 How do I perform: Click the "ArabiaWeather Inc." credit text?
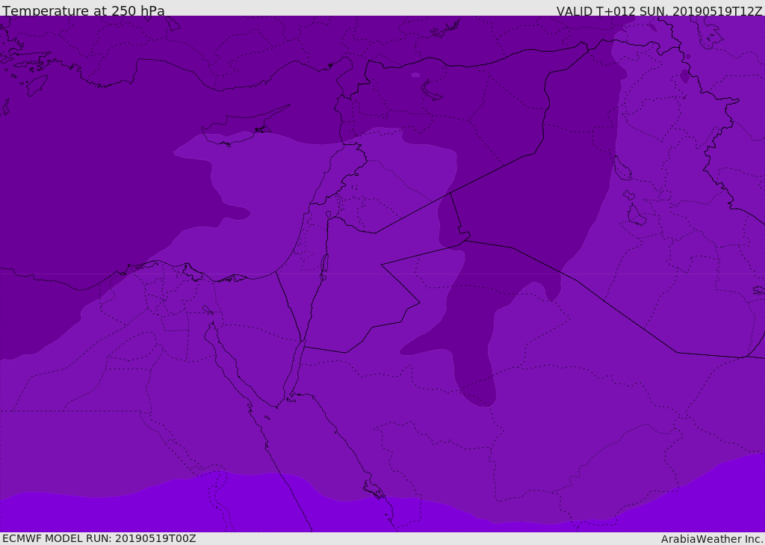(712, 539)
